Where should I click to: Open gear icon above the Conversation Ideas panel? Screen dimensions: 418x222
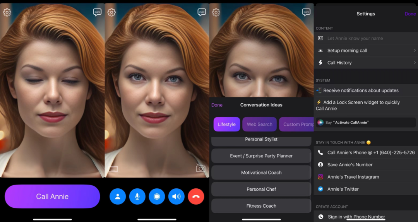[216, 12]
